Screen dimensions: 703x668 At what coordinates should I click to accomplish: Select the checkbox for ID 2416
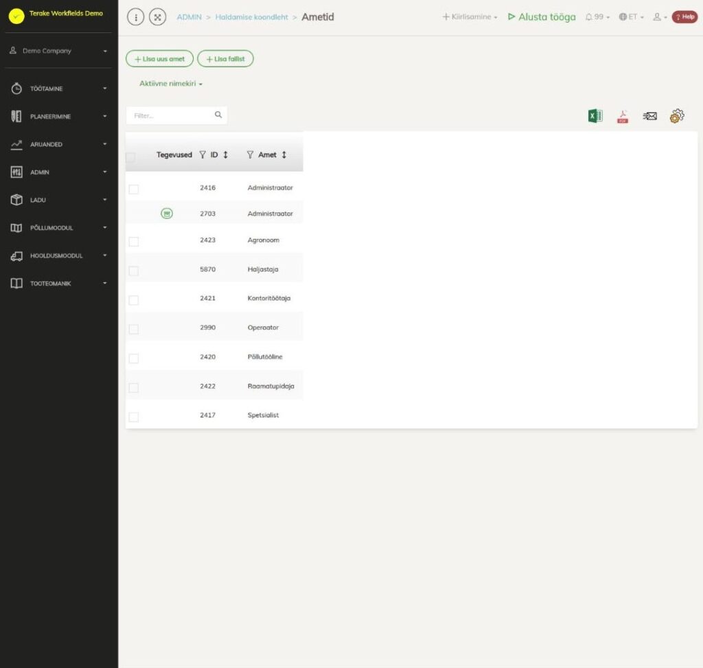(x=134, y=189)
